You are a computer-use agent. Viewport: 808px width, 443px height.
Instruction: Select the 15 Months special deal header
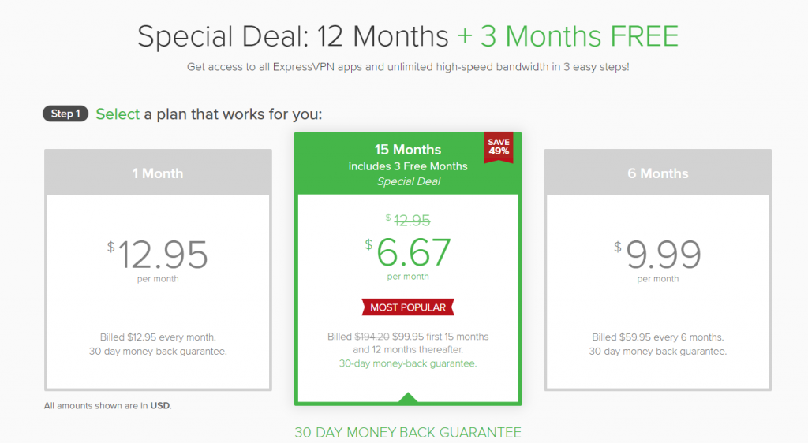pyautogui.click(x=408, y=164)
